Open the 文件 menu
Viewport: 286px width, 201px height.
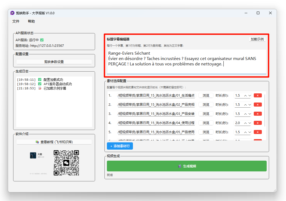click(x=16, y=21)
